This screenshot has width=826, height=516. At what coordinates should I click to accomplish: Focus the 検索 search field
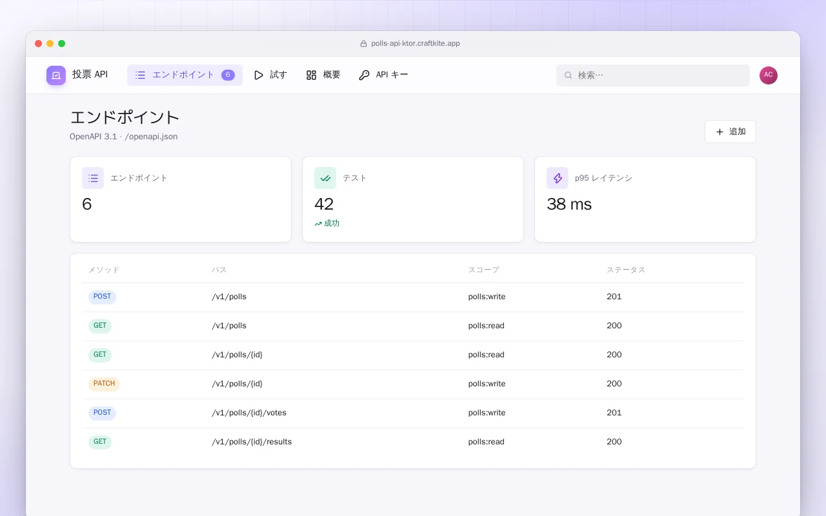tap(653, 75)
